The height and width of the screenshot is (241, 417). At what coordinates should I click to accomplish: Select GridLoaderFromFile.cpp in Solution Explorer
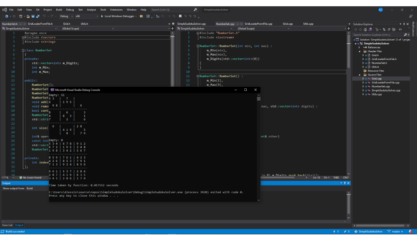point(385,83)
